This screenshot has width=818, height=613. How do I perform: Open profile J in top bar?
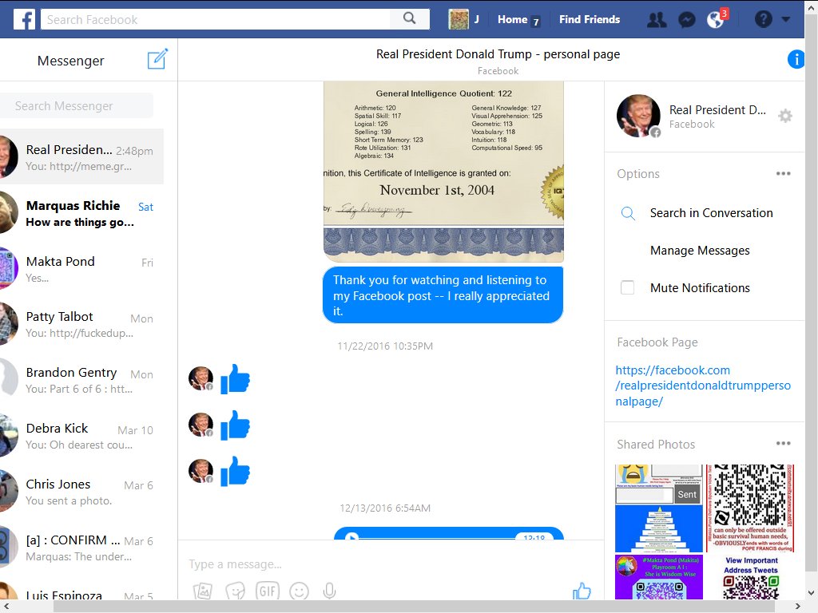(x=464, y=20)
